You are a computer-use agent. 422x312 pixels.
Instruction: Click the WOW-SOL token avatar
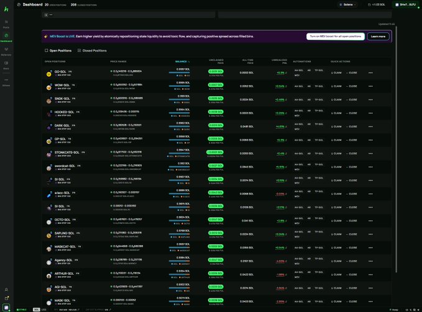(x=48, y=87)
